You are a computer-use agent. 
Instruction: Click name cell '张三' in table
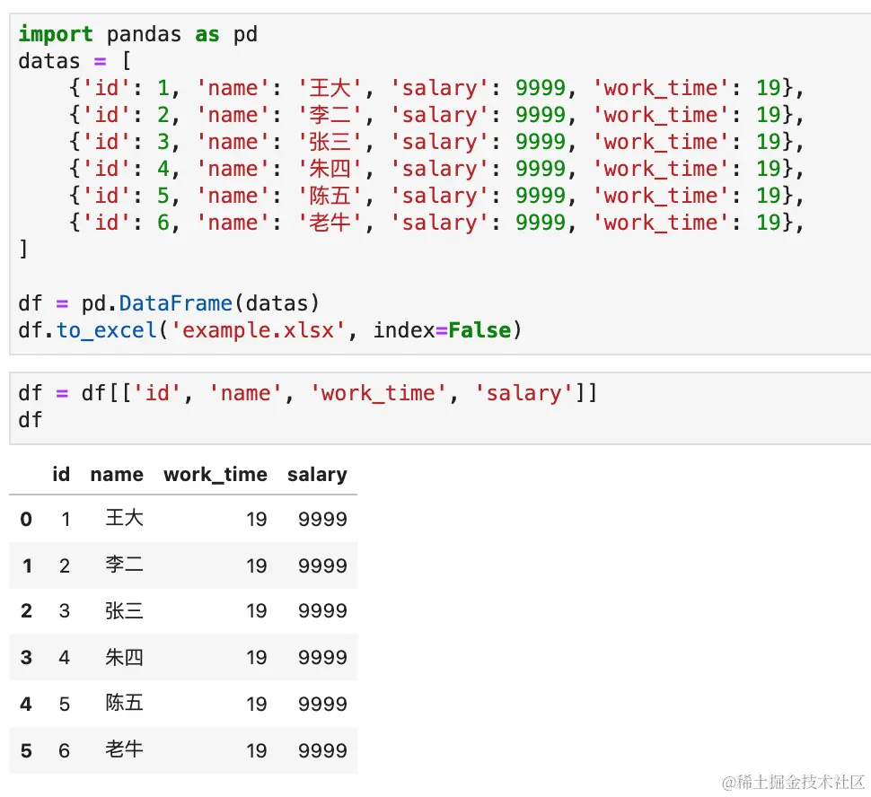point(125,610)
